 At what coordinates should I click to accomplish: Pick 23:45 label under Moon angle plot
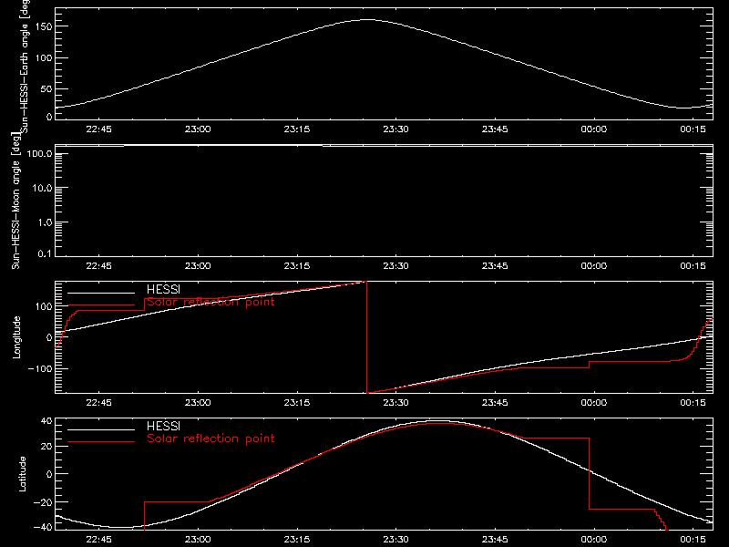[x=495, y=266]
